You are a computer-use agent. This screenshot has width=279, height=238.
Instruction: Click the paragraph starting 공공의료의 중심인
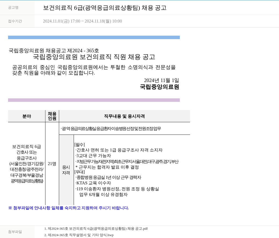94,70
